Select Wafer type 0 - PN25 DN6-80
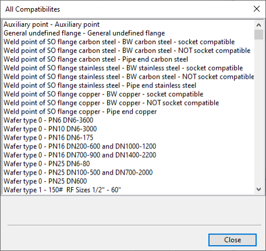Image resolution: width=266 pixels, height=251 pixels. pyautogui.click(x=47, y=164)
